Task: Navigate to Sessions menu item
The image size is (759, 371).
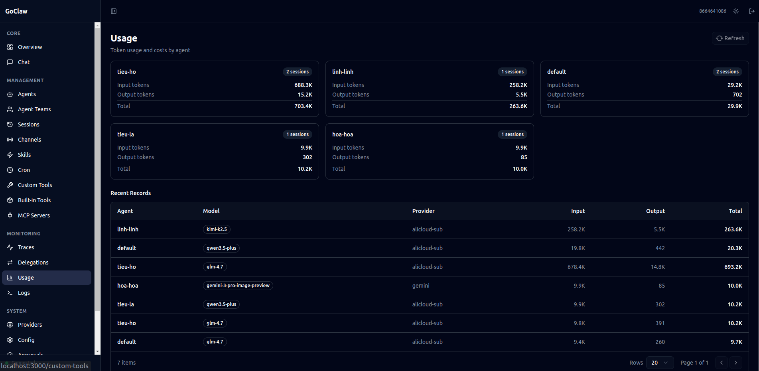Action: 29,124
